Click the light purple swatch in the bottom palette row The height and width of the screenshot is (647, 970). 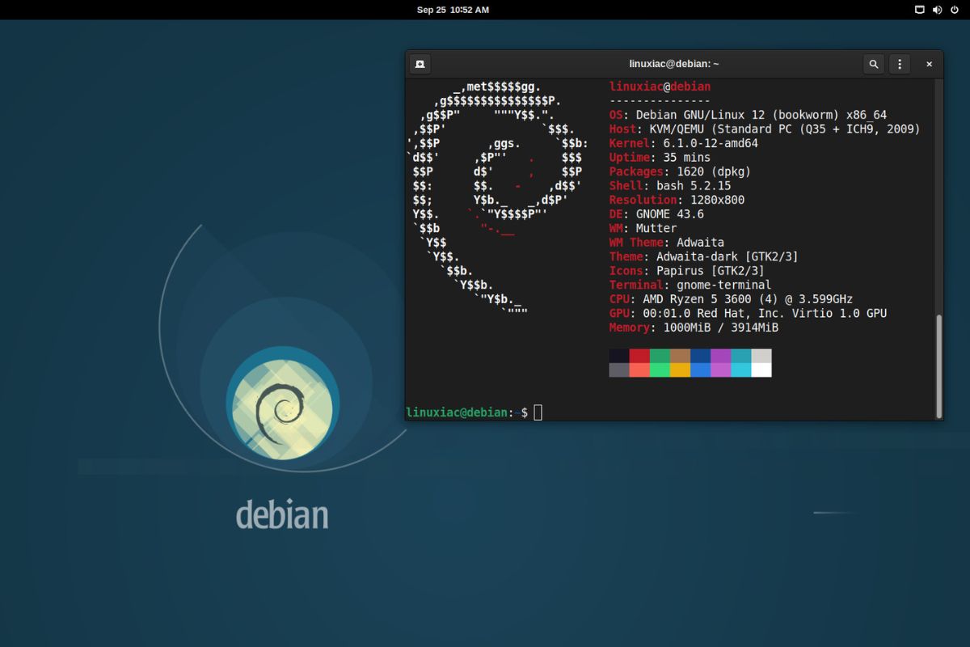[720, 370]
